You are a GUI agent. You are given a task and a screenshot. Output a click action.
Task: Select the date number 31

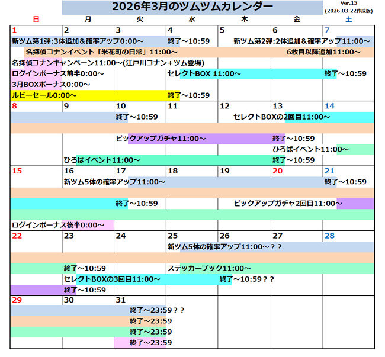click(121, 300)
